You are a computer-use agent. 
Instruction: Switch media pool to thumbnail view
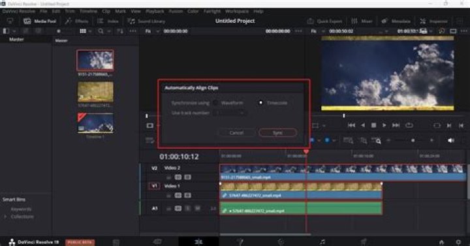point(83,31)
